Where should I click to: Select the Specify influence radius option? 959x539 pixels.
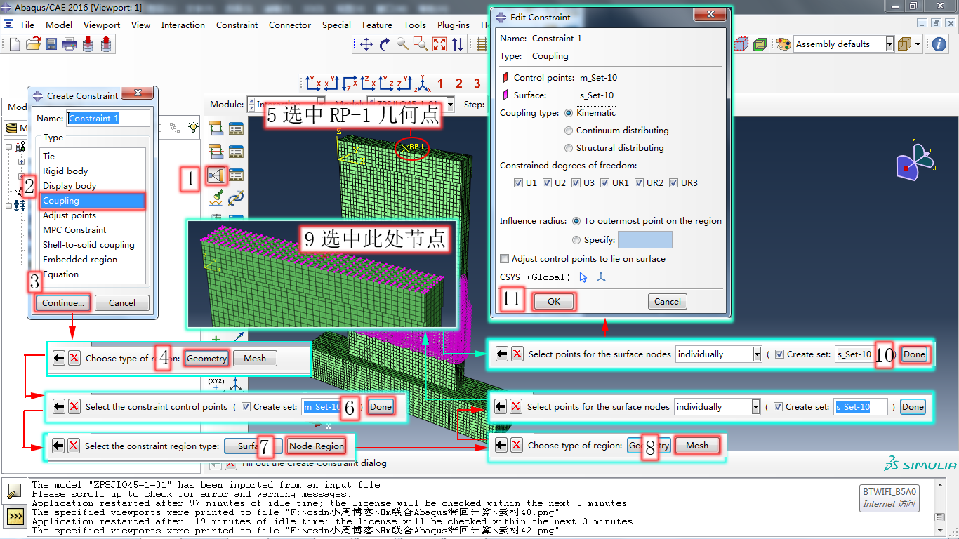coord(576,240)
